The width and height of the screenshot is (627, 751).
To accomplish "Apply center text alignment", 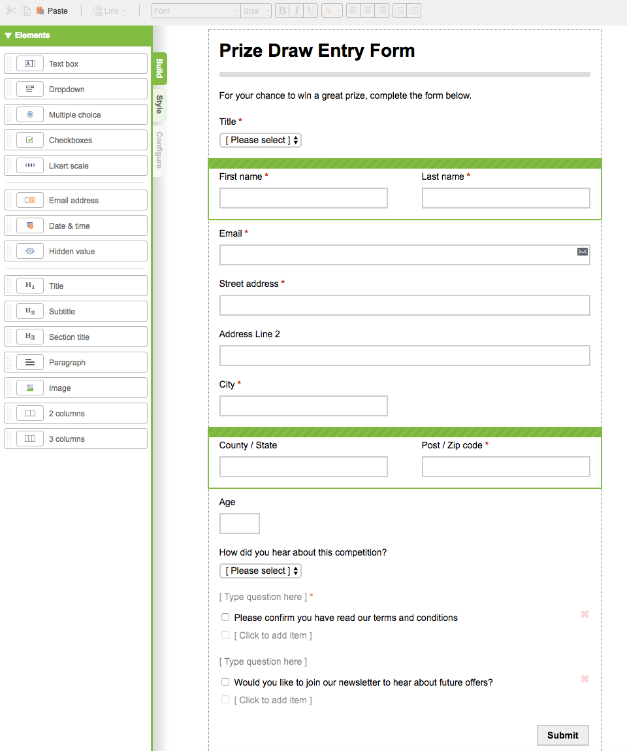I will coord(368,10).
